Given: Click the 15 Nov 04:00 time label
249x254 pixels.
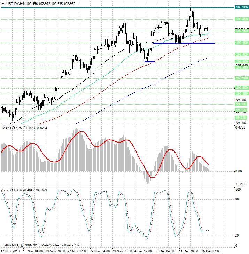Looking at the screenshot, I should (33, 251).
